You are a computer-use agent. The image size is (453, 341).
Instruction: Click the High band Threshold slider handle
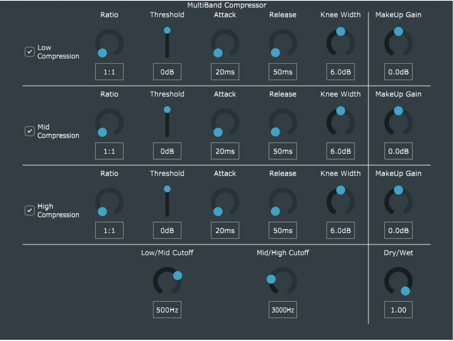[167, 189]
